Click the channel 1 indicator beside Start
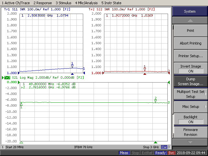Viewport: 208px width, 156px height. (x=3, y=147)
